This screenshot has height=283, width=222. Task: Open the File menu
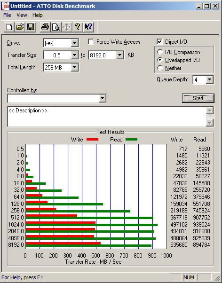(x=7, y=15)
